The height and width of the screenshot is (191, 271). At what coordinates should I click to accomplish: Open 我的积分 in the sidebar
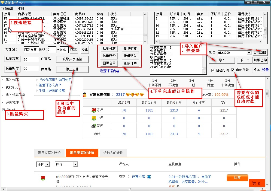pyautogui.click(x=12, y=87)
